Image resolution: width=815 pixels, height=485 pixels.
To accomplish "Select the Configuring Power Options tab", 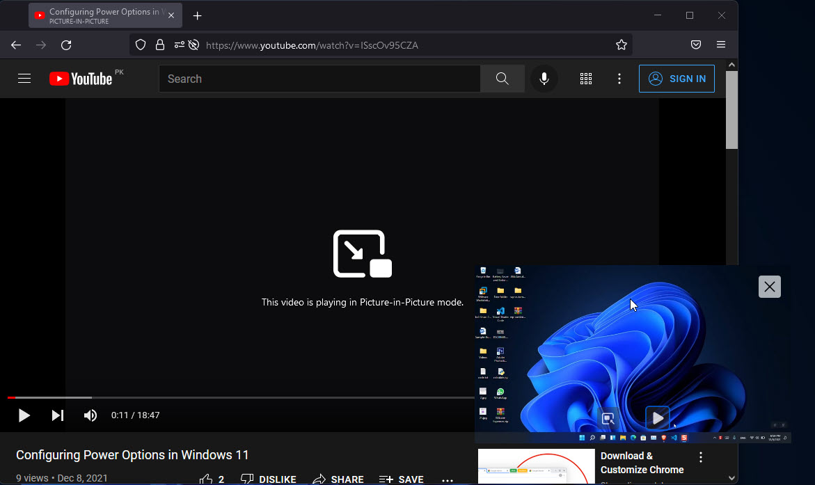I will [x=106, y=15].
